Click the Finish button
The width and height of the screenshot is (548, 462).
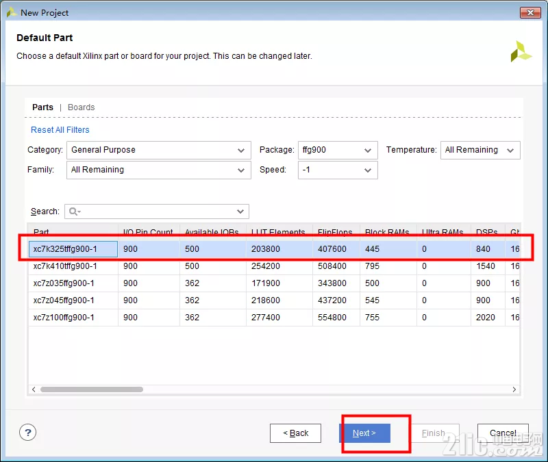point(434,433)
